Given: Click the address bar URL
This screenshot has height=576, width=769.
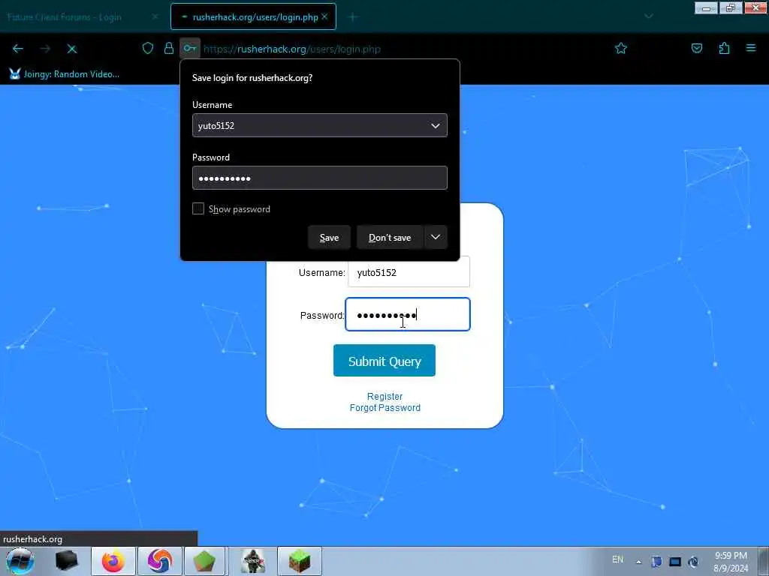Looking at the screenshot, I should click(x=292, y=49).
